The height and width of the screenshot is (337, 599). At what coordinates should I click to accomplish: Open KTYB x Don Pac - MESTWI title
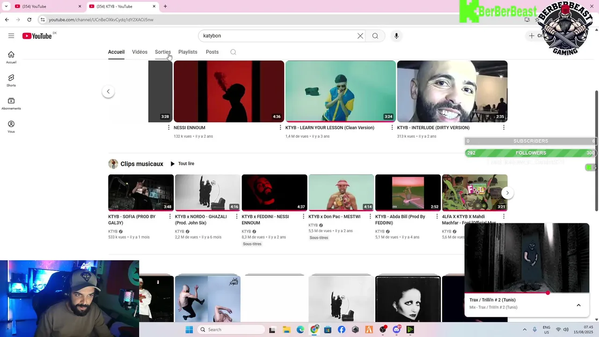[334, 217]
